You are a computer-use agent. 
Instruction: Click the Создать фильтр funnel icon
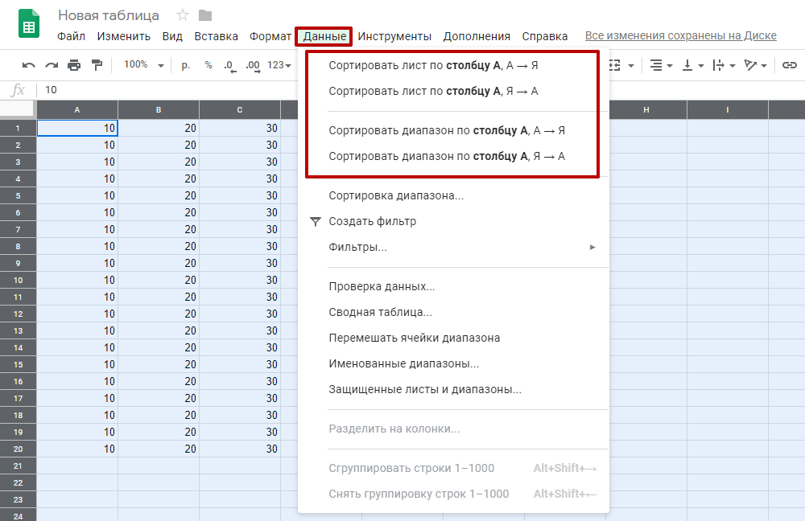pos(316,222)
